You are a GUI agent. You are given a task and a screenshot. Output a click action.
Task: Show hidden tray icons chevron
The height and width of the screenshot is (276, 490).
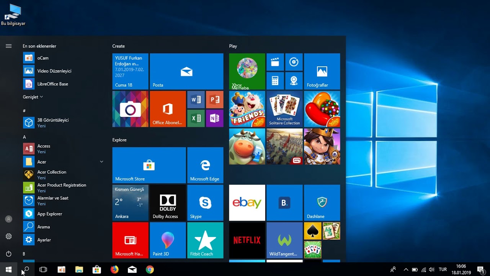tap(406, 269)
